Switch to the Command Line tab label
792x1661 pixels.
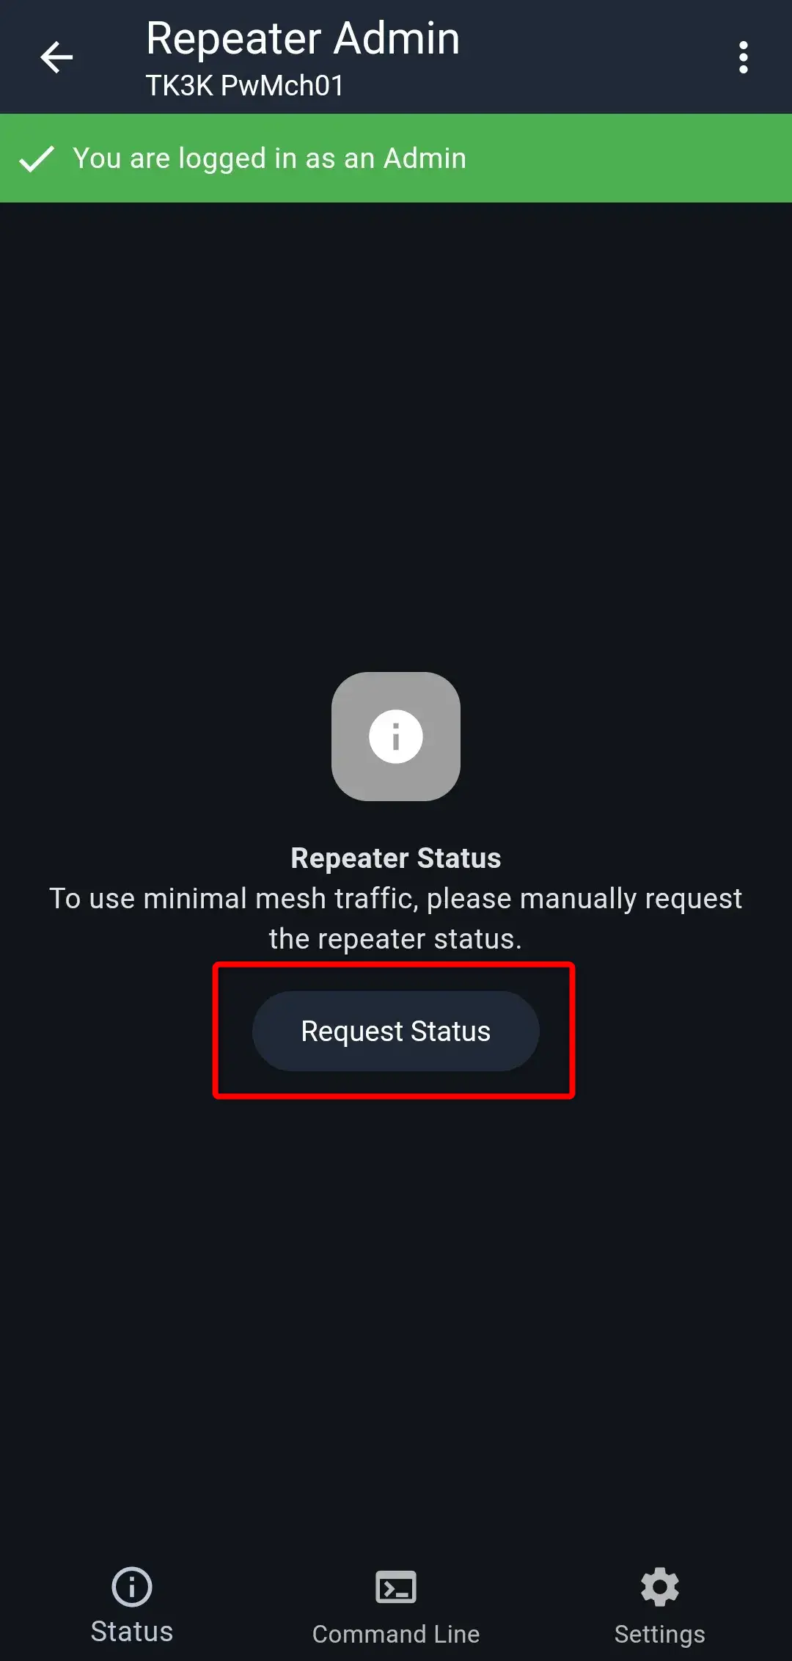coord(396,1634)
